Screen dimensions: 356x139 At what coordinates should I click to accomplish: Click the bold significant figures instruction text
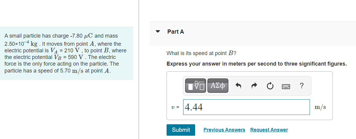[x=257, y=64]
